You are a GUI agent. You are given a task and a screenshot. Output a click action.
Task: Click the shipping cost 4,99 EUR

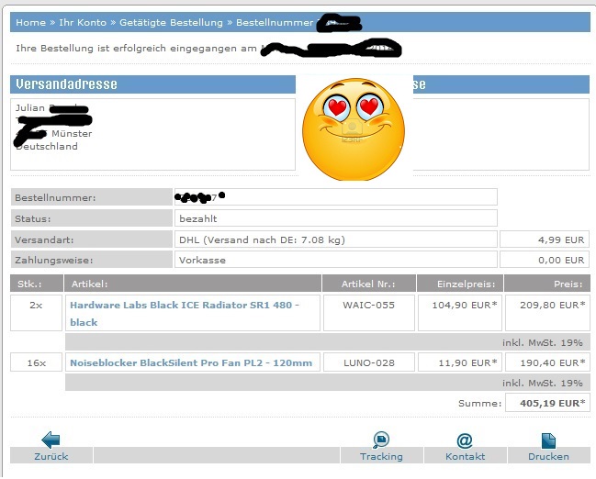pos(561,240)
